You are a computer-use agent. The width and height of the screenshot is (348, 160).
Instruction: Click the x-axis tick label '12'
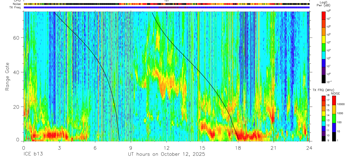point(167,148)
